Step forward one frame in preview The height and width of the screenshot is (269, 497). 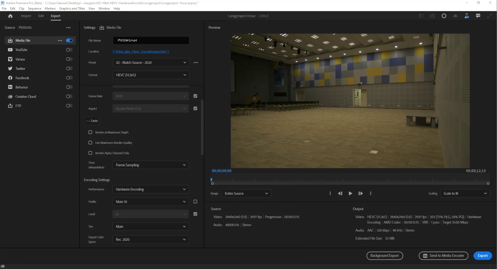coord(361,193)
